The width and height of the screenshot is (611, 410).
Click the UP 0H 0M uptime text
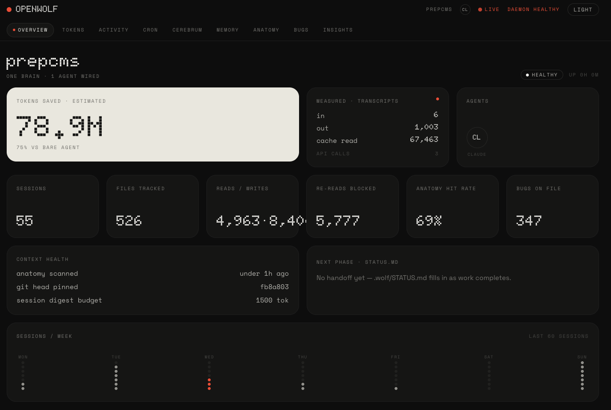[x=583, y=75]
